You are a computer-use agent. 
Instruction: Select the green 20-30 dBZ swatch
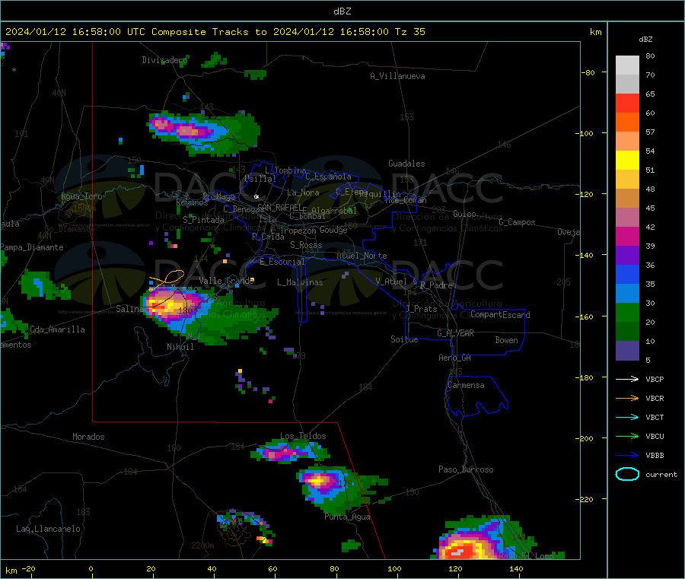coord(627,312)
